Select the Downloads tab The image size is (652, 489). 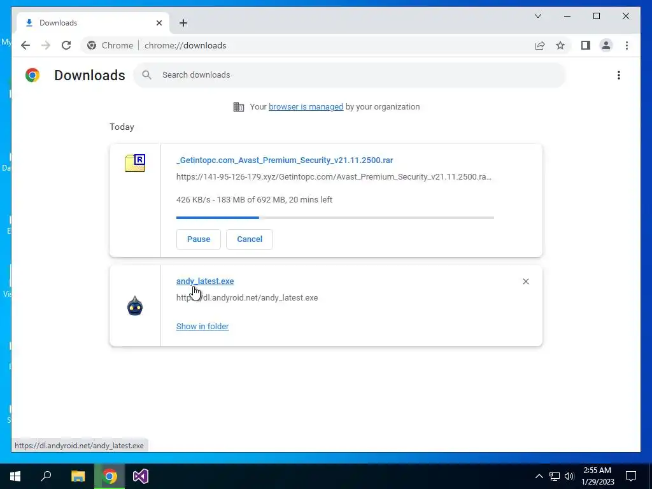pos(93,23)
